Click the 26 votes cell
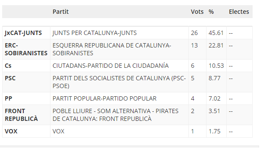The width and height of the screenshot is (266, 158). [x=197, y=33]
